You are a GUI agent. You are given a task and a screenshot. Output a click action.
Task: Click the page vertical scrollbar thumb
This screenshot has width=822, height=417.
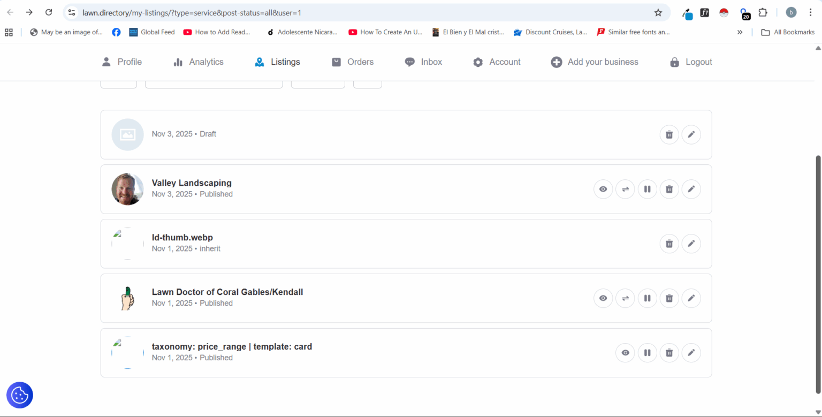click(817, 268)
